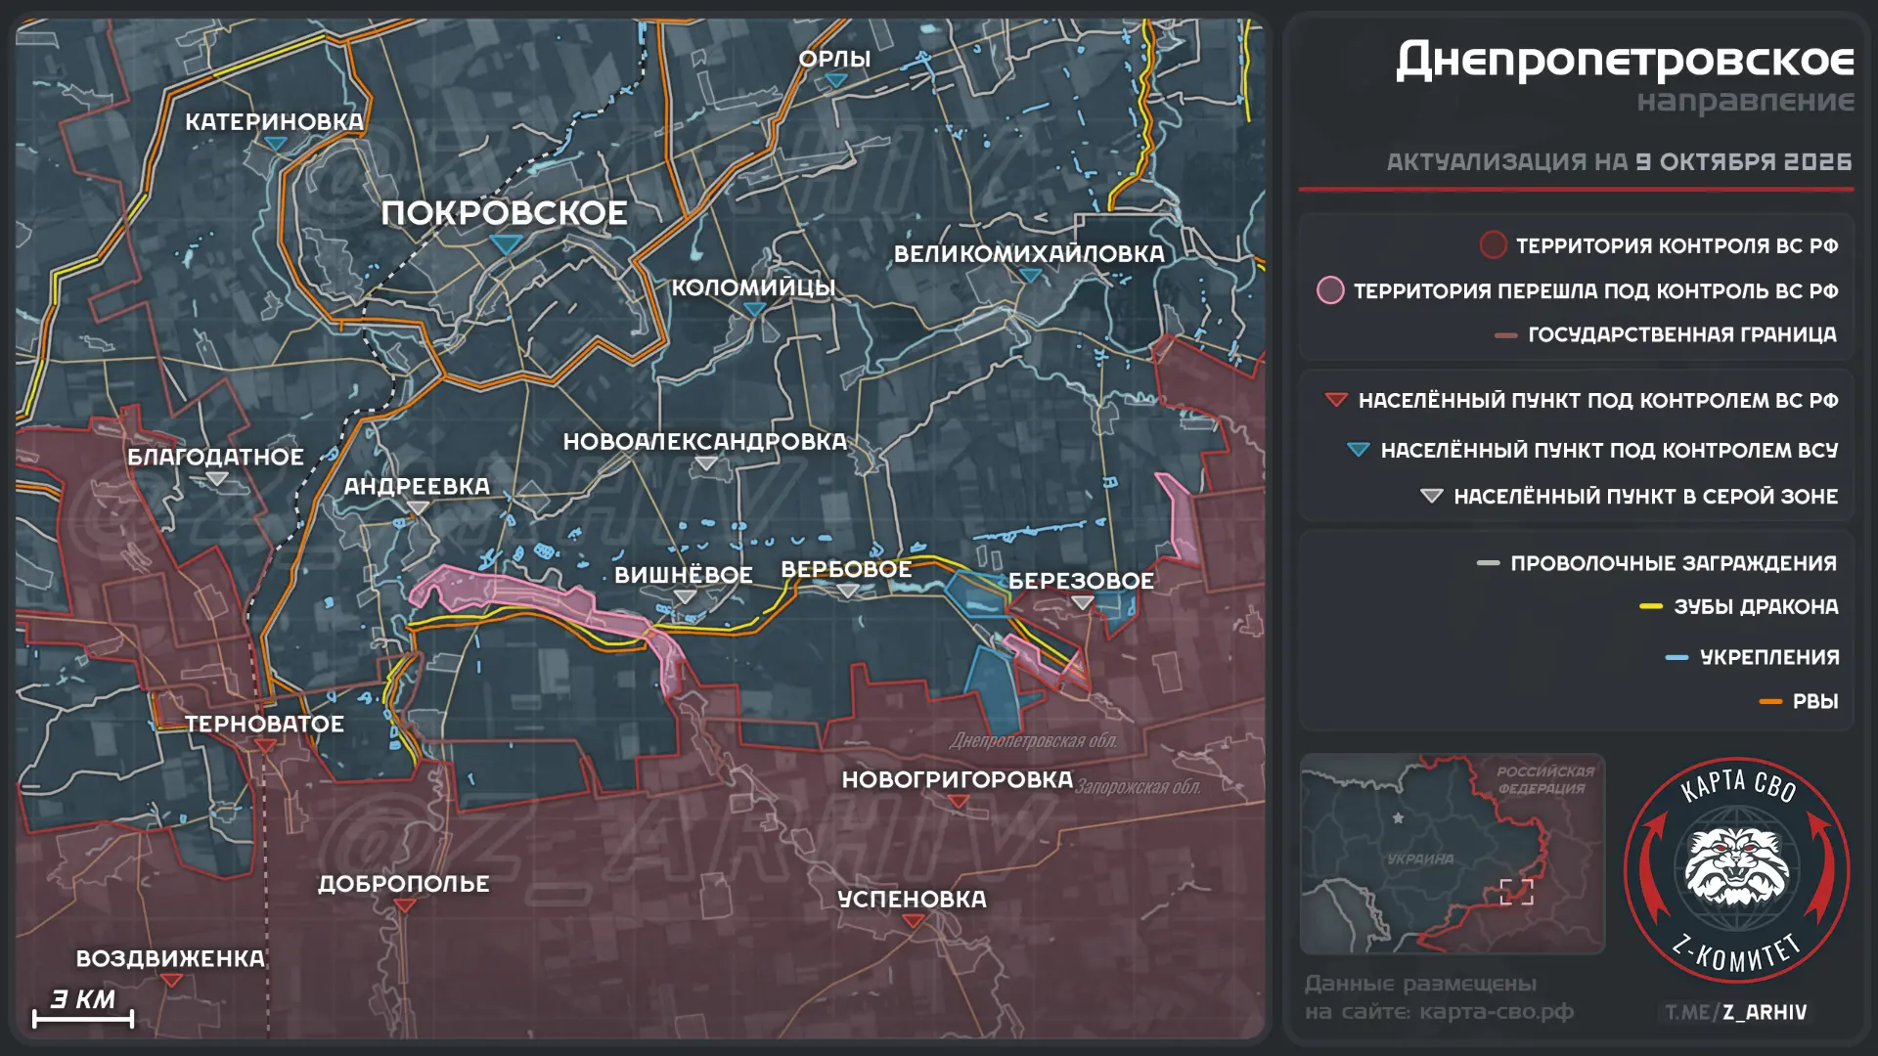This screenshot has height=1056, width=1878.
Task: Click the Днепропетровская обл. region label
Action: (1034, 740)
